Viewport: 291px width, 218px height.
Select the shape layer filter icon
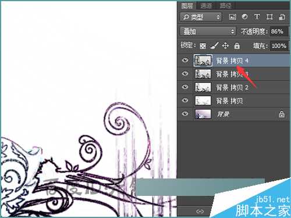pos(269,17)
